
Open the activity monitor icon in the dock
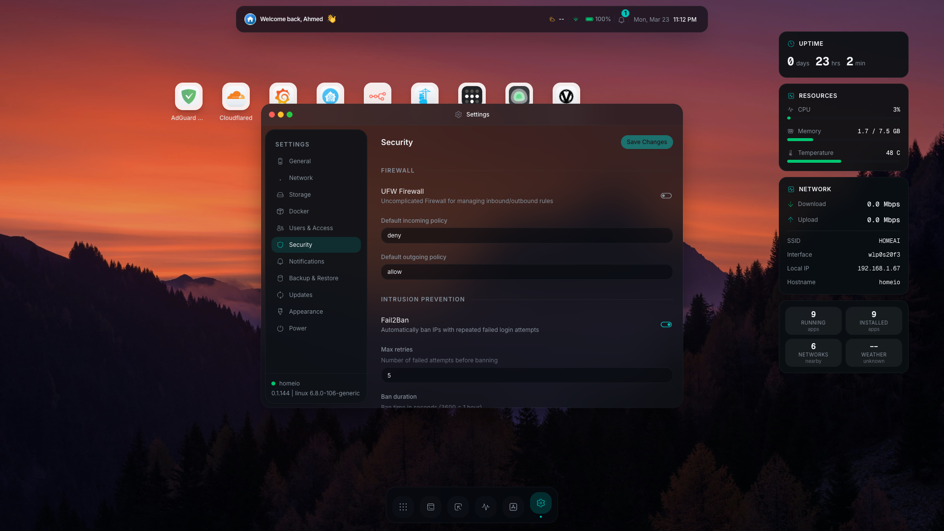click(x=486, y=507)
